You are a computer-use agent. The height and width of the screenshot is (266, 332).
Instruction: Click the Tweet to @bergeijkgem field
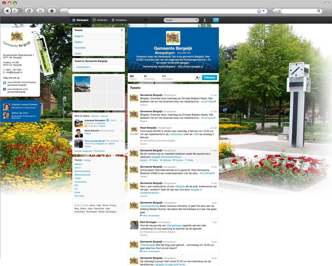point(99,67)
